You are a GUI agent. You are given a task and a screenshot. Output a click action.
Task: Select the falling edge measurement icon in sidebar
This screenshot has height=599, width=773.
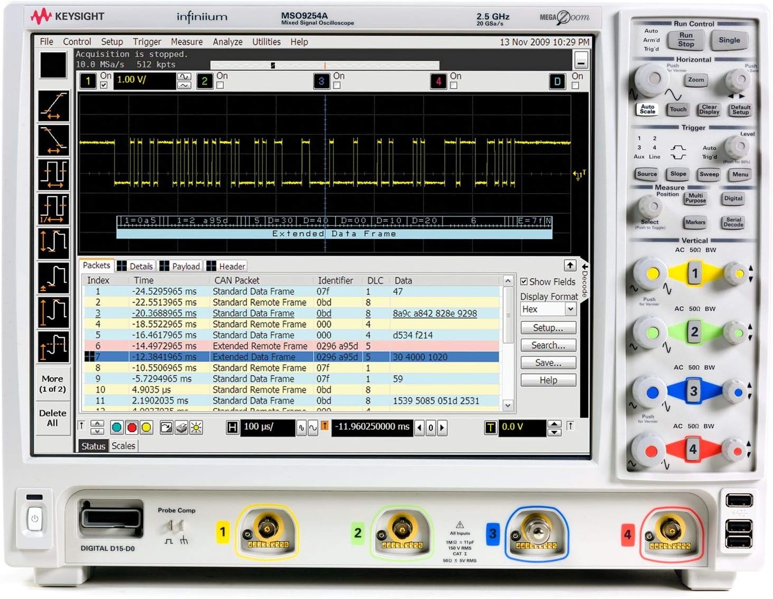coord(54,140)
